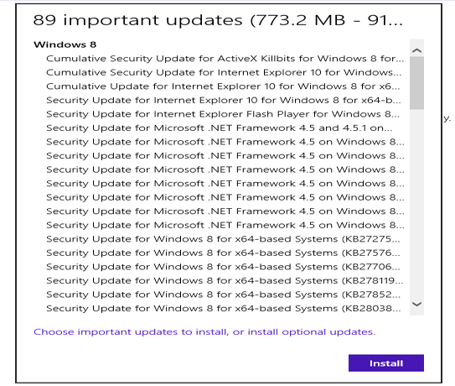455x386 pixels.
Task: Select Security Update for Internet Explorer 10
Action: [224, 101]
